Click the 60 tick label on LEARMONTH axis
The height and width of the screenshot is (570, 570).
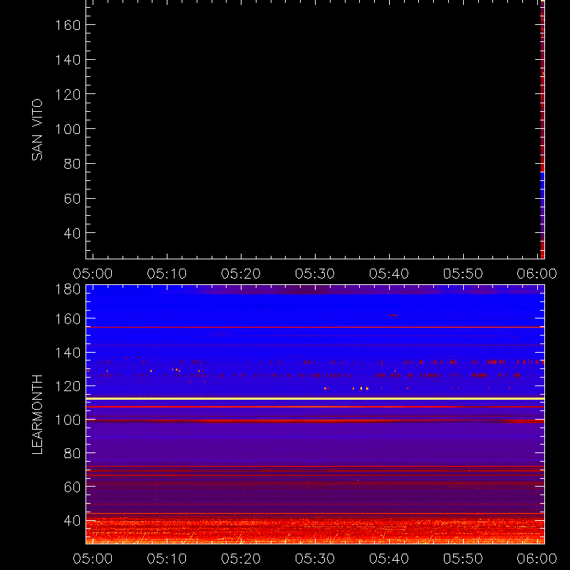click(x=72, y=487)
